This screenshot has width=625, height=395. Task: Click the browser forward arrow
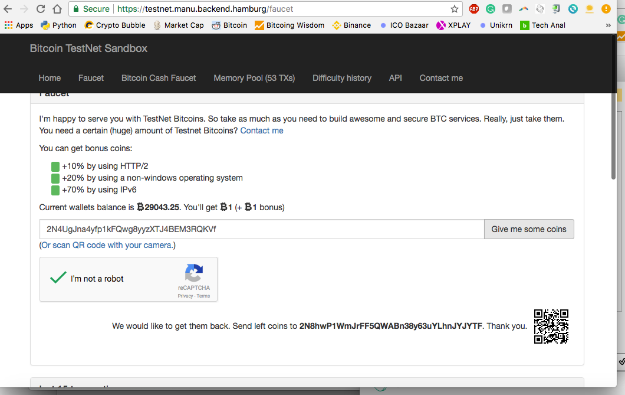click(24, 9)
